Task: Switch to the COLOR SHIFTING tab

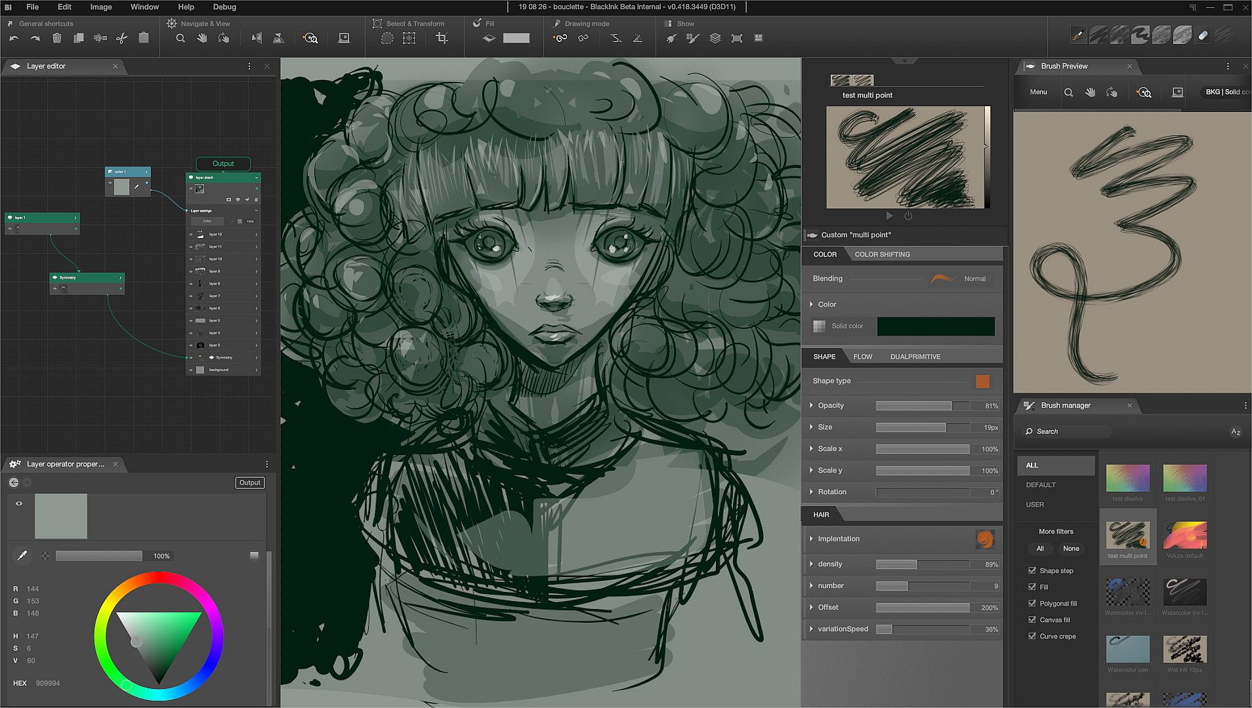Action: [882, 254]
